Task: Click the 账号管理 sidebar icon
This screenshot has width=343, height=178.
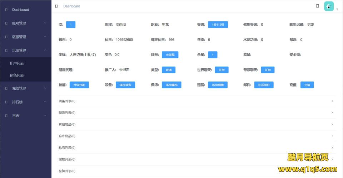Action: pyautogui.click(x=6, y=23)
